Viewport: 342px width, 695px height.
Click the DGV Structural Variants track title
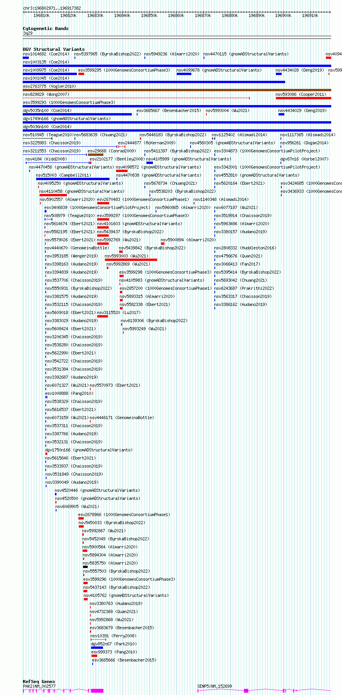pos(53,49)
